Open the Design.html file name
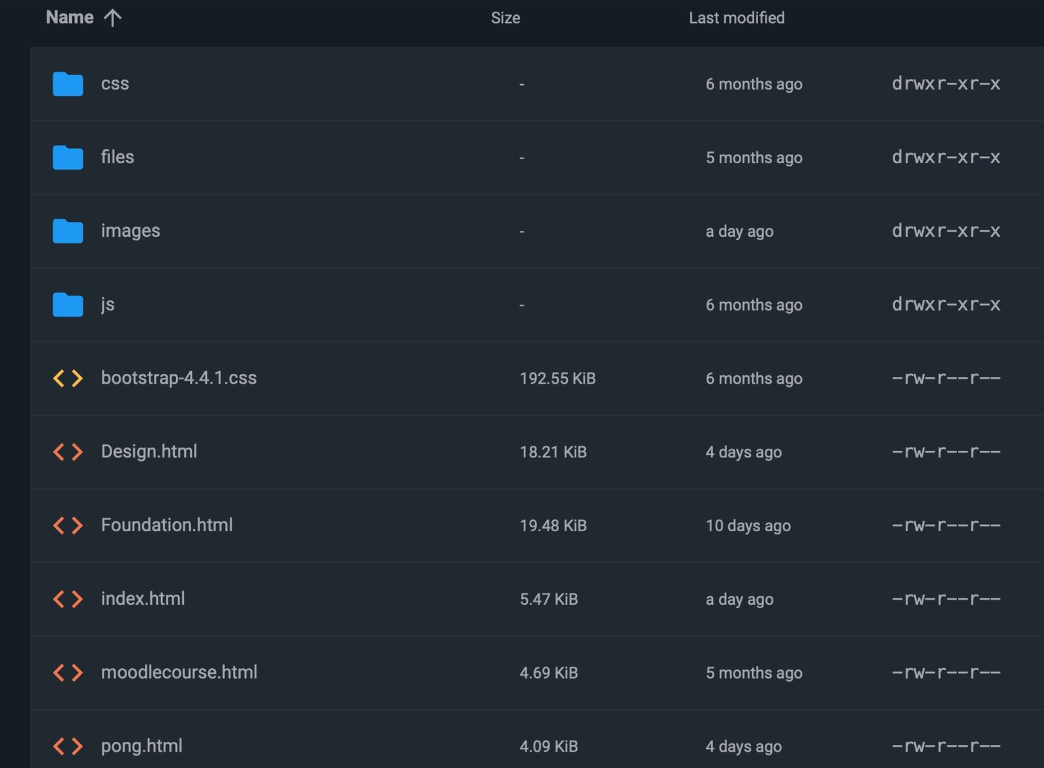This screenshot has width=1044, height=768. [x=149, y=452]
